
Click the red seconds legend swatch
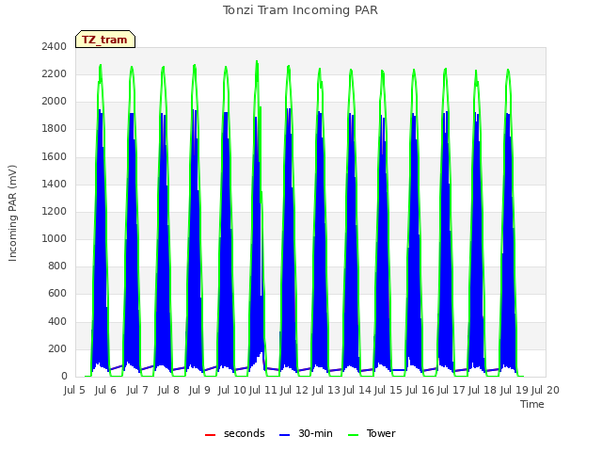(x=211, y=435)
